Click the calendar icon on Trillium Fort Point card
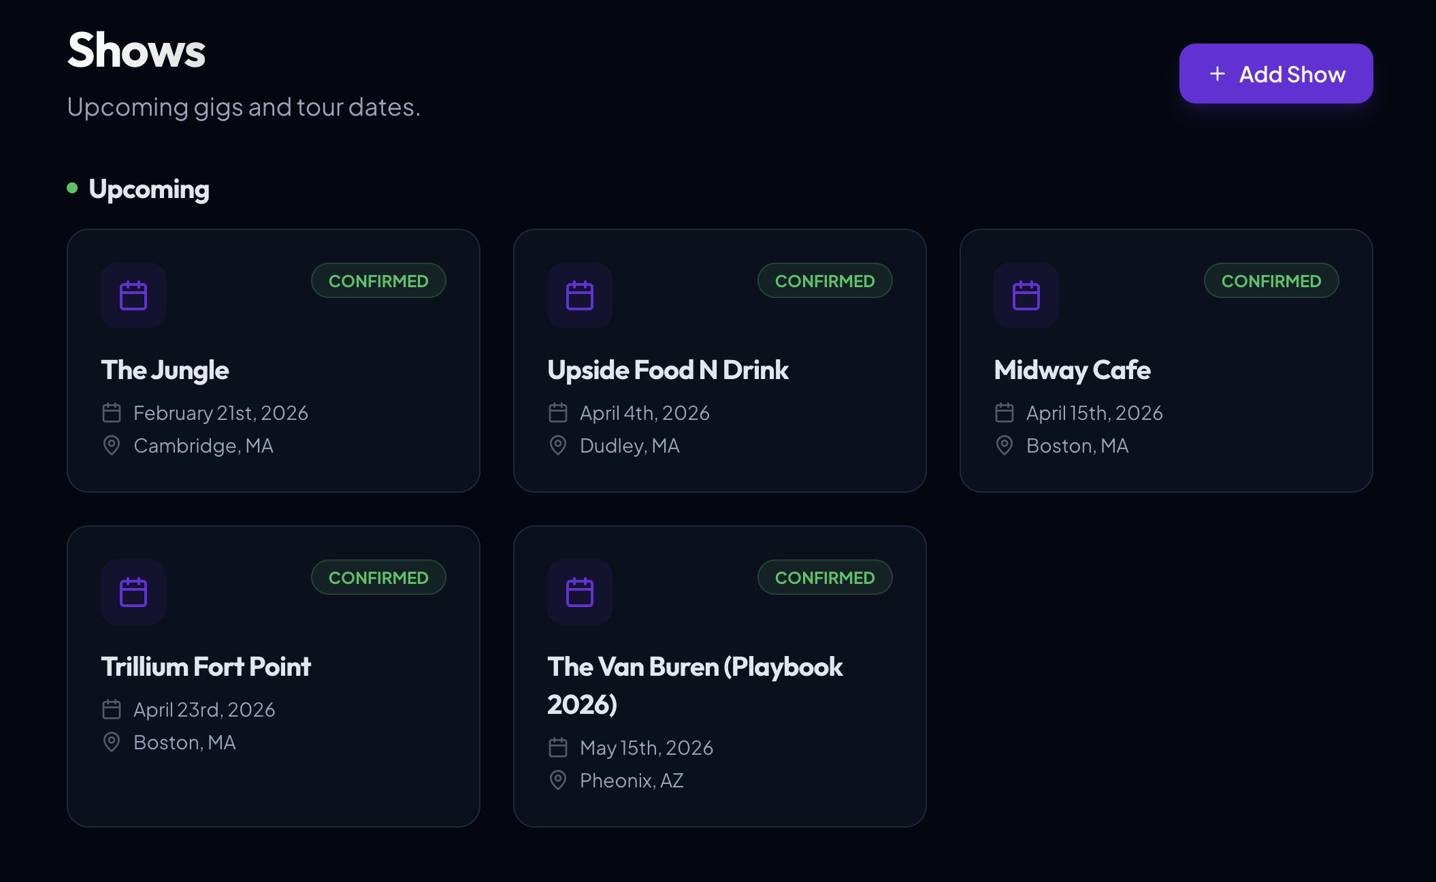 [133, 592]
